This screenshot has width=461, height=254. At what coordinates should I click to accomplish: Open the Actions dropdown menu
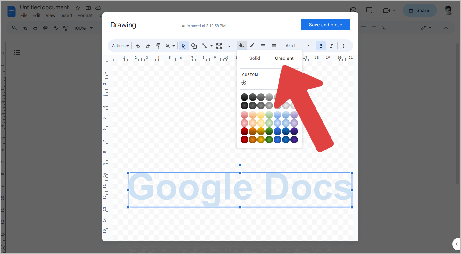120,46
